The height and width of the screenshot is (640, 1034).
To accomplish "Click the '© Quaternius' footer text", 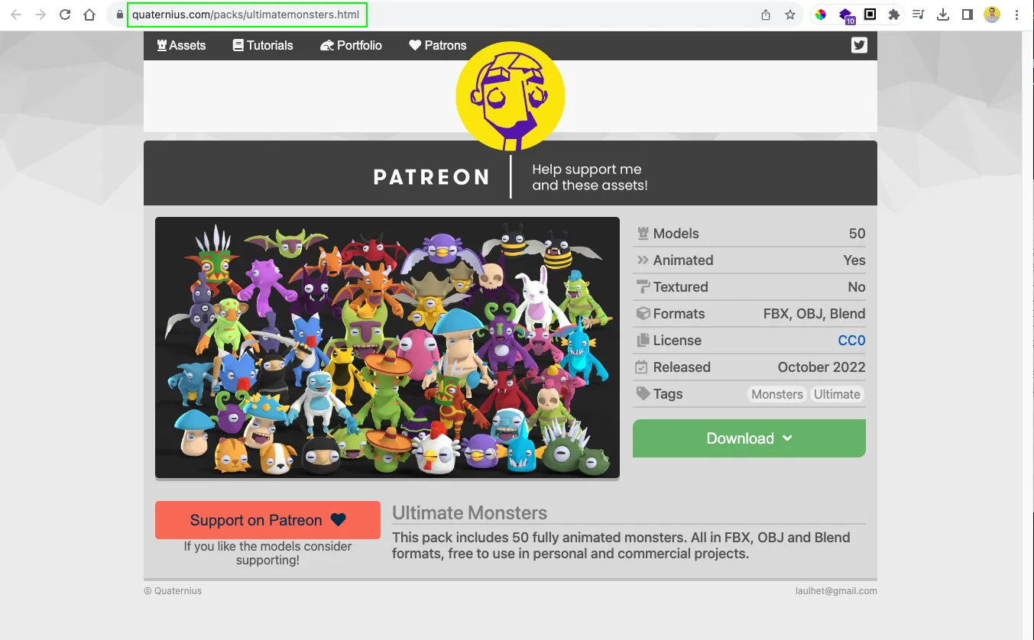I will [x=173, y=591].
